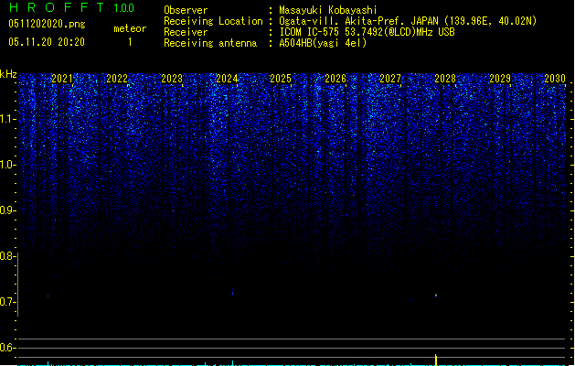Click the meteor label
This screenshot has height=366, width=575.
click(130, 28)
